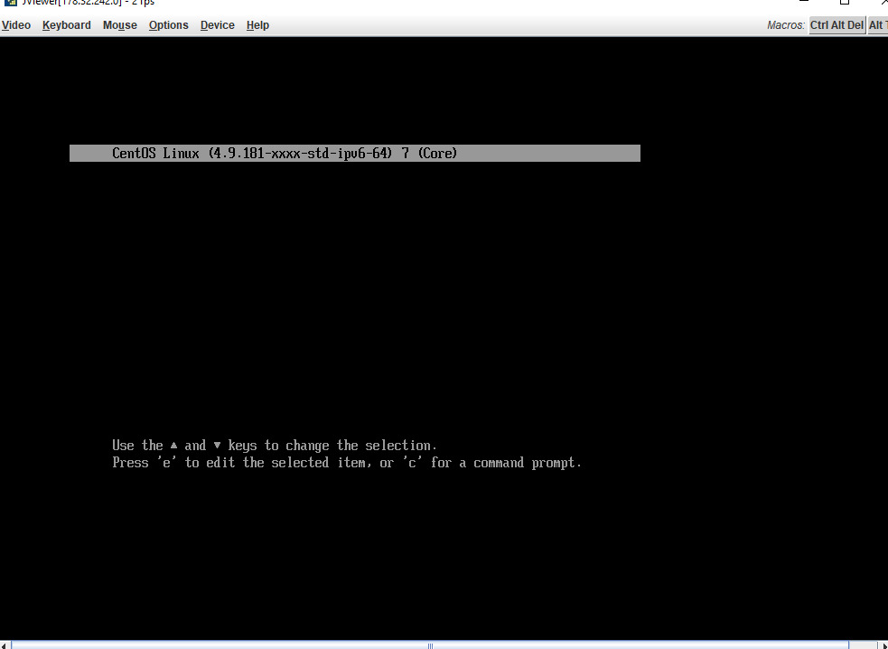Image resolution: width=888 pixels, height=649 pixels.
Task: Click the left arrow of horizontal scrollbar
Action: 4,645
